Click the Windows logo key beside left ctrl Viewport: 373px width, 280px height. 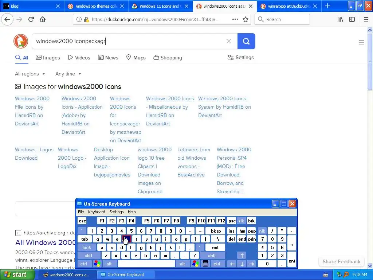[x=97, y=264]
